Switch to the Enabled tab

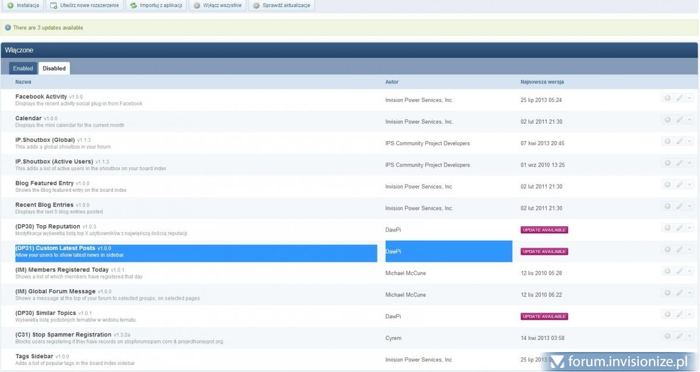(23, 68)
